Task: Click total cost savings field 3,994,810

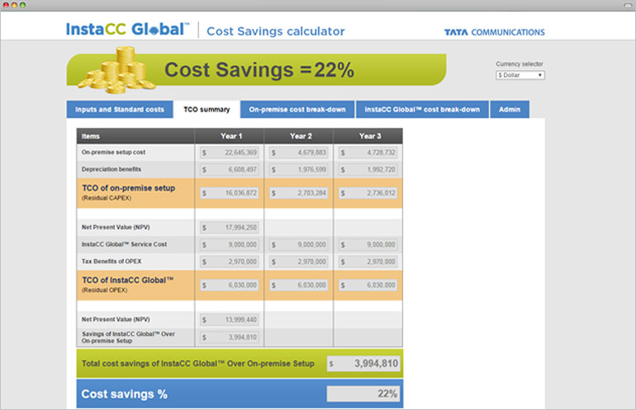Action: 364,363
